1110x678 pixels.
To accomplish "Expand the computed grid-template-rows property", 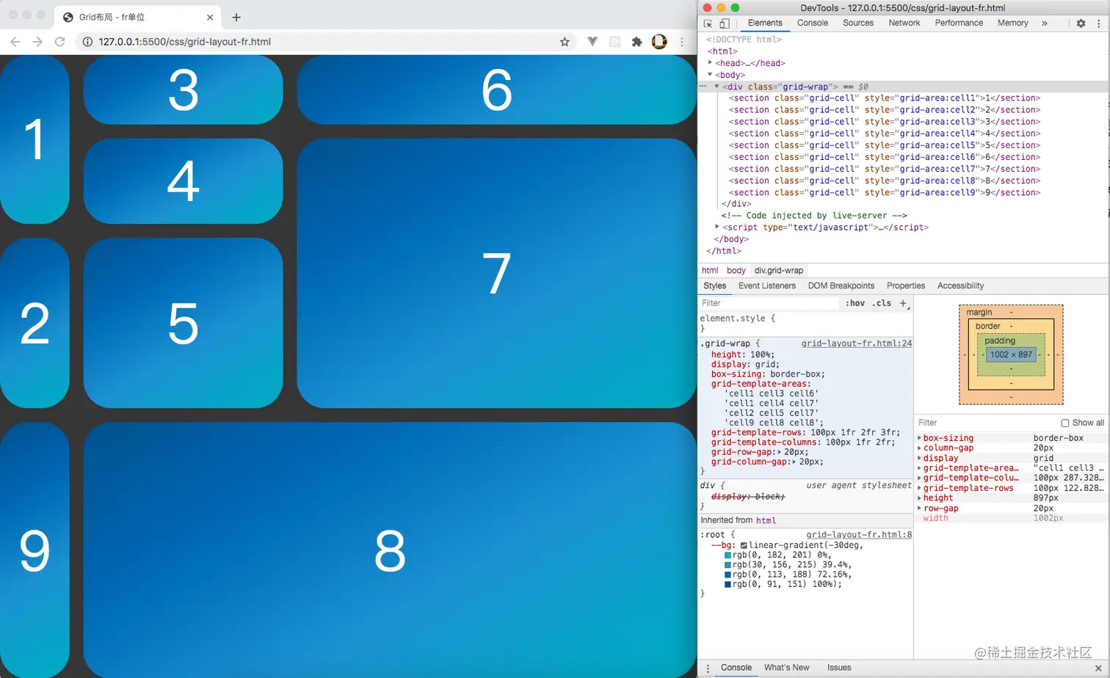I will pos(919,488).
